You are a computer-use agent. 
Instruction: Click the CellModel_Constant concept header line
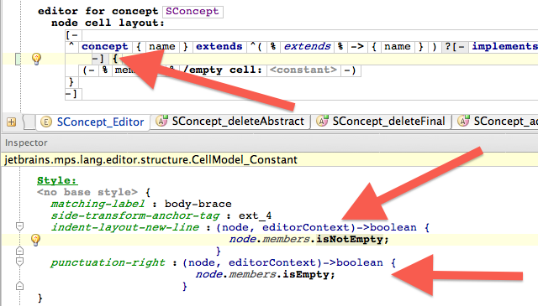[x=151, y=160]
